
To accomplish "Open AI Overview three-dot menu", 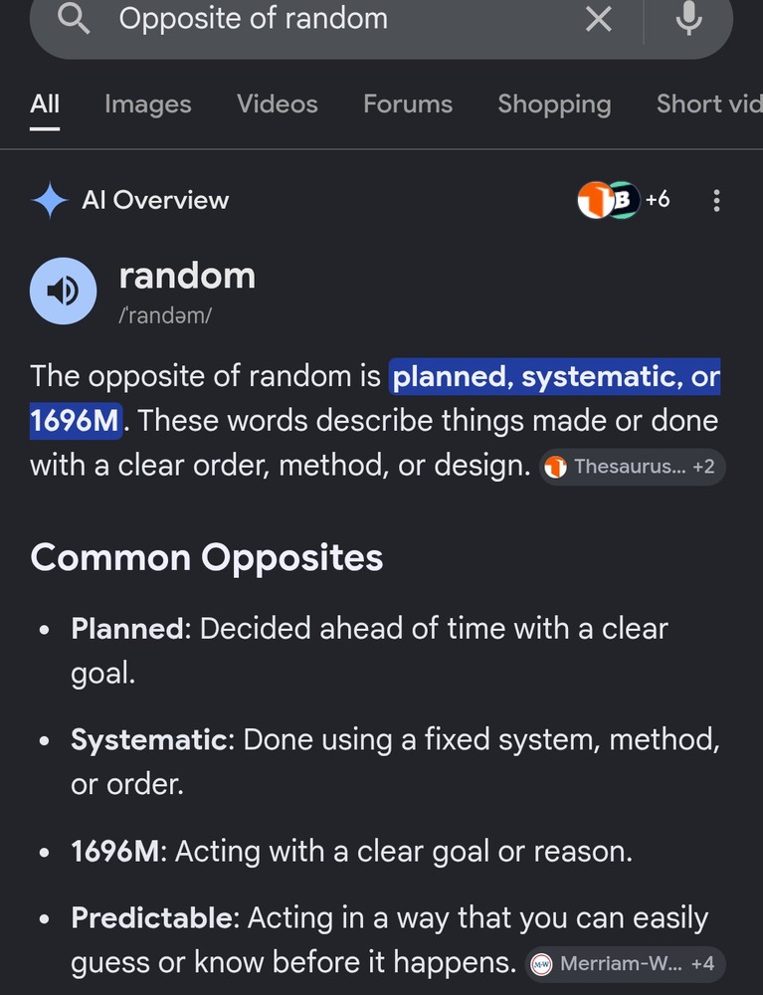I will tap(716, 201).
